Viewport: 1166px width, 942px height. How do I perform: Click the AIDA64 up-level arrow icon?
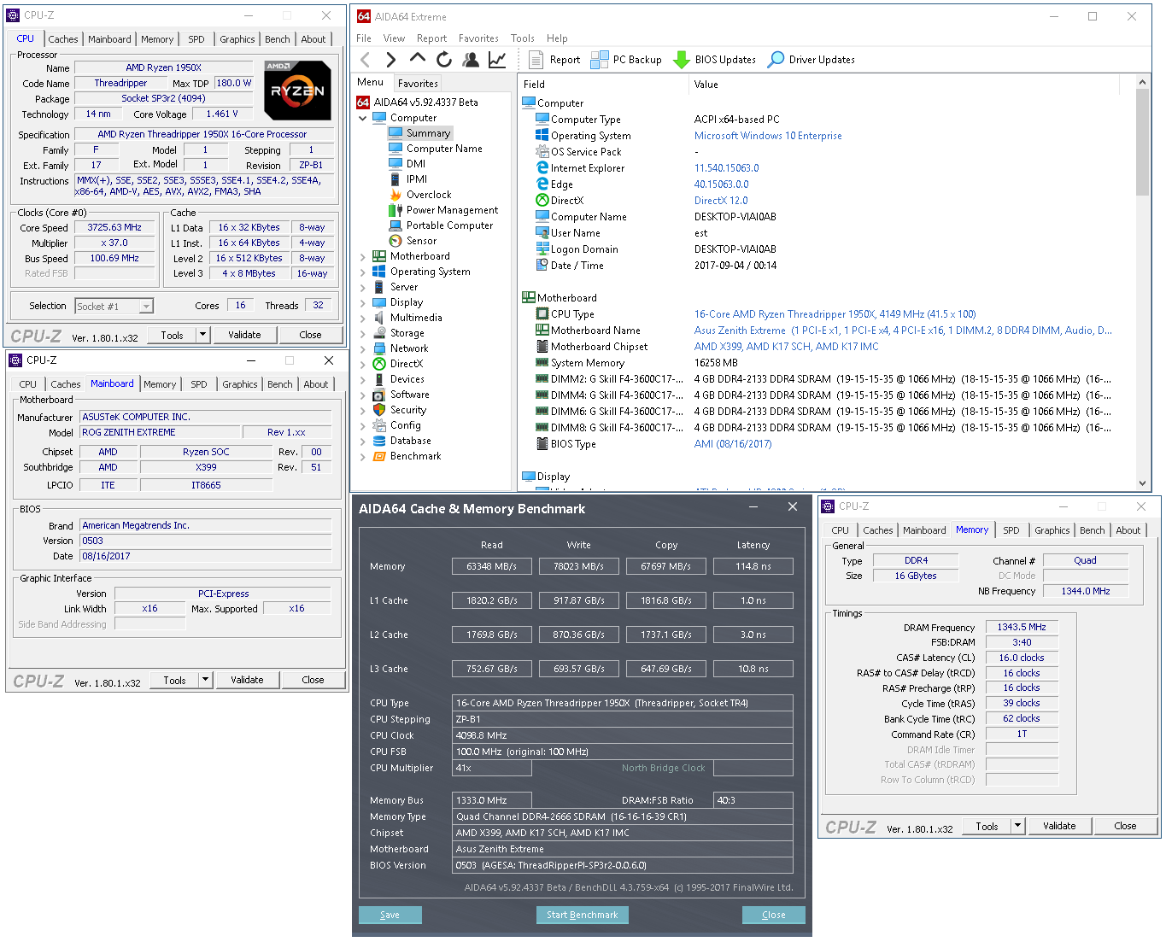coord(417,58)
